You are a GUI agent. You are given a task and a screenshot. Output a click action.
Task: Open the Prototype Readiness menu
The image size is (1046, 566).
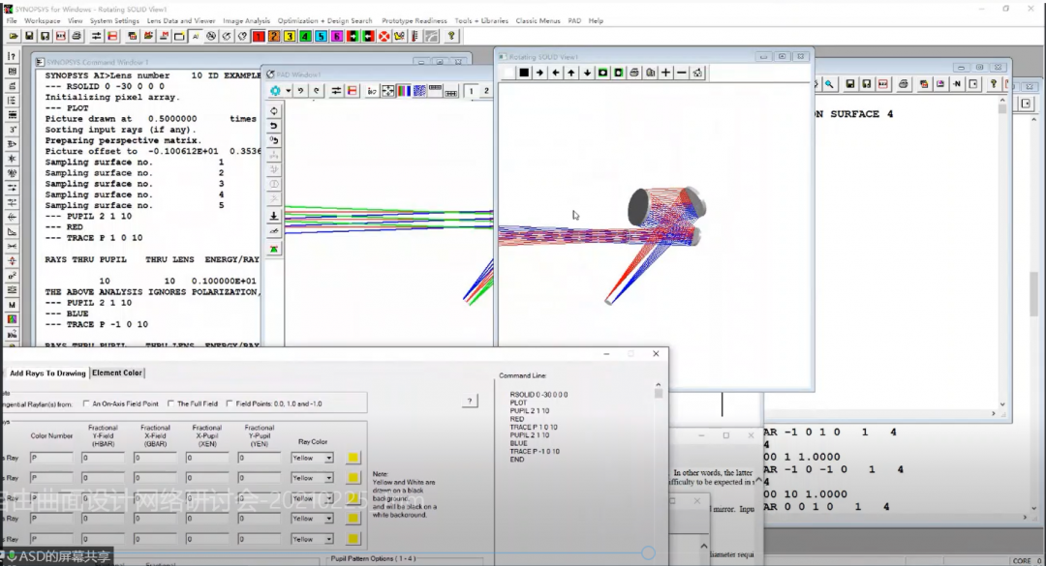414,20
